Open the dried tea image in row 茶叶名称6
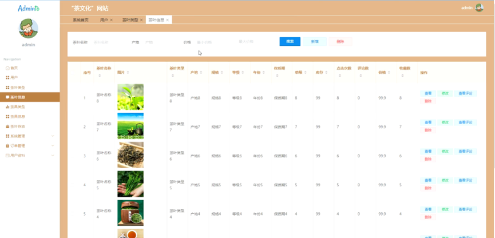This screenshot has height=238, width=495. tap(130, 155)
